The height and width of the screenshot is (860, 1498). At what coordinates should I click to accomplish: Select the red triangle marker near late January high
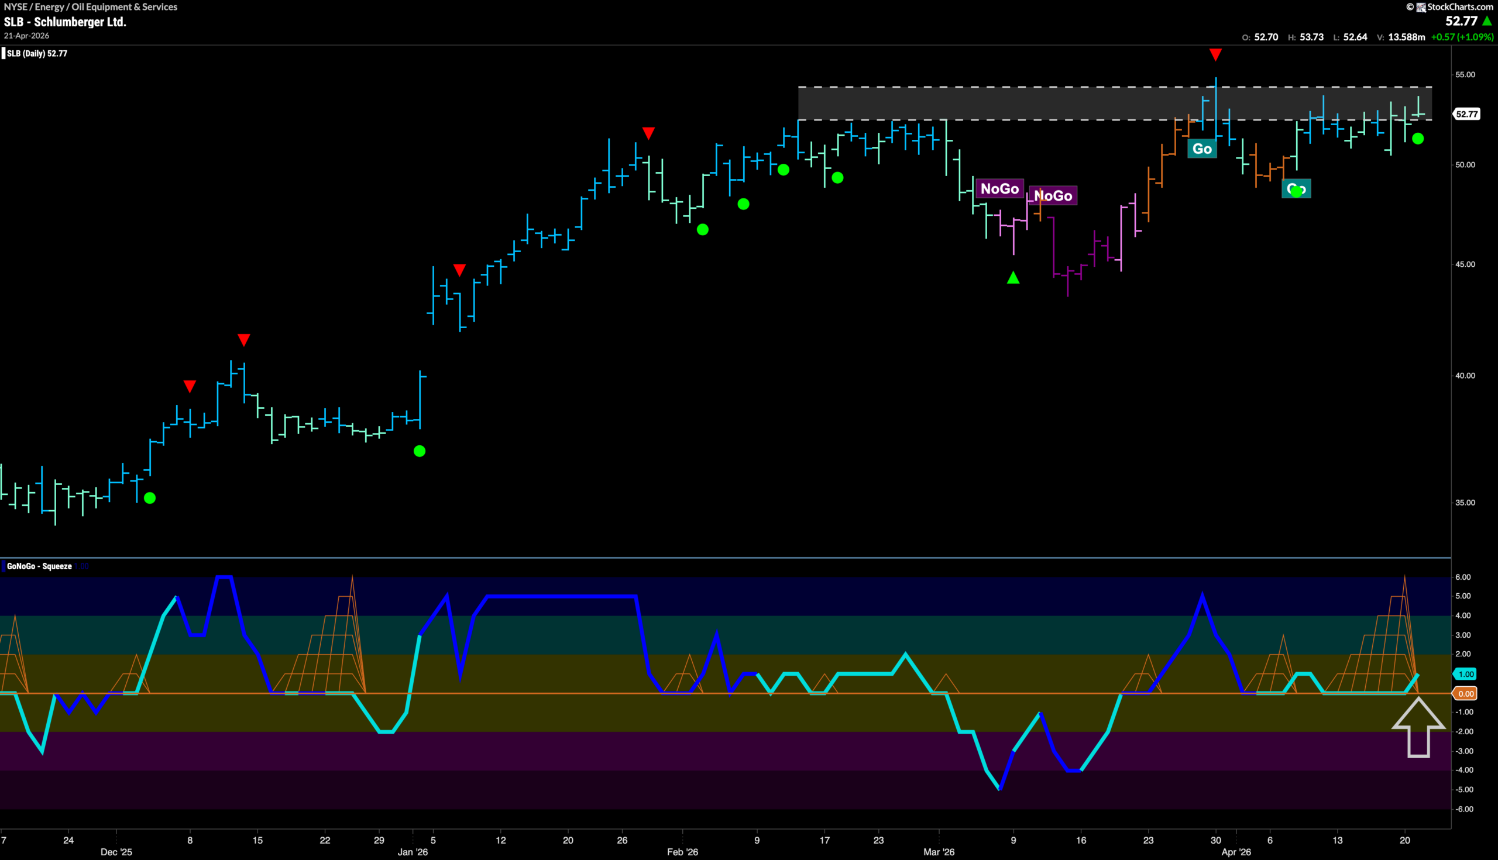click(648, 133)
